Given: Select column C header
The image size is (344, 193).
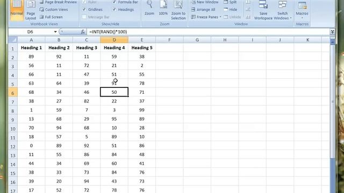Looking at the screenshot, I should click(x=87, y=40).
